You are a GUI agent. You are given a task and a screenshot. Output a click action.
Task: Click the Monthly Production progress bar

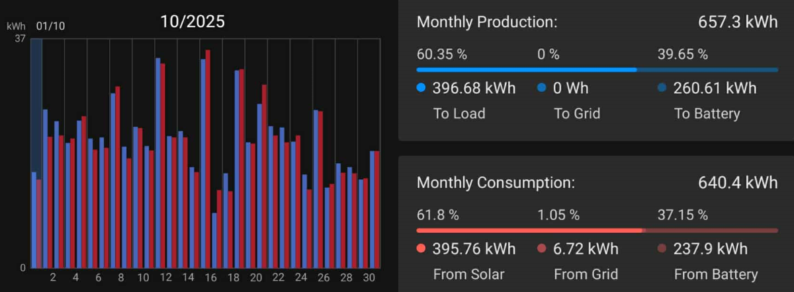[x=597, y=69]
